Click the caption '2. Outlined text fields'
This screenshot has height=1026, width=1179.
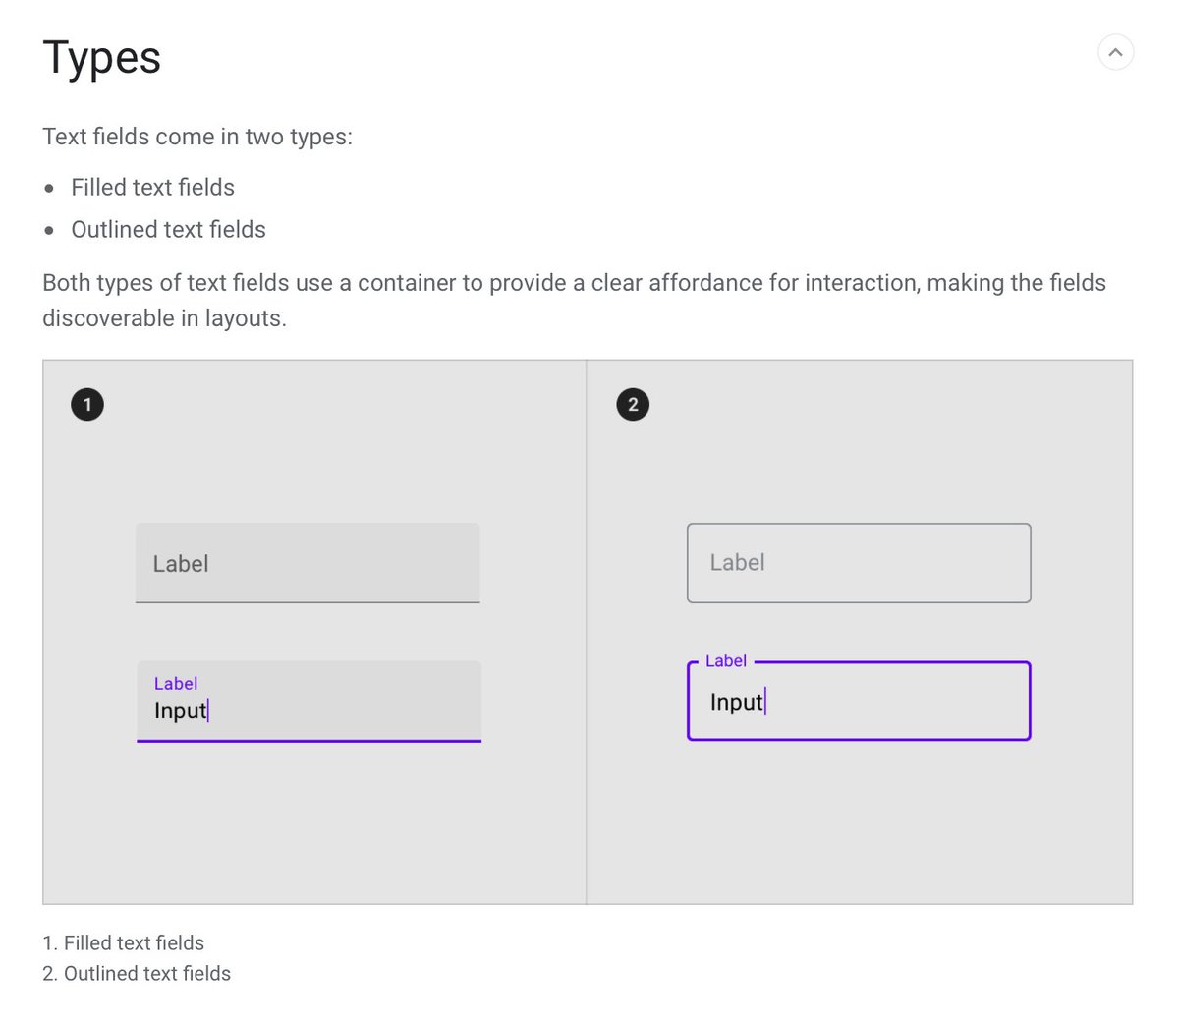coord(137,973)
